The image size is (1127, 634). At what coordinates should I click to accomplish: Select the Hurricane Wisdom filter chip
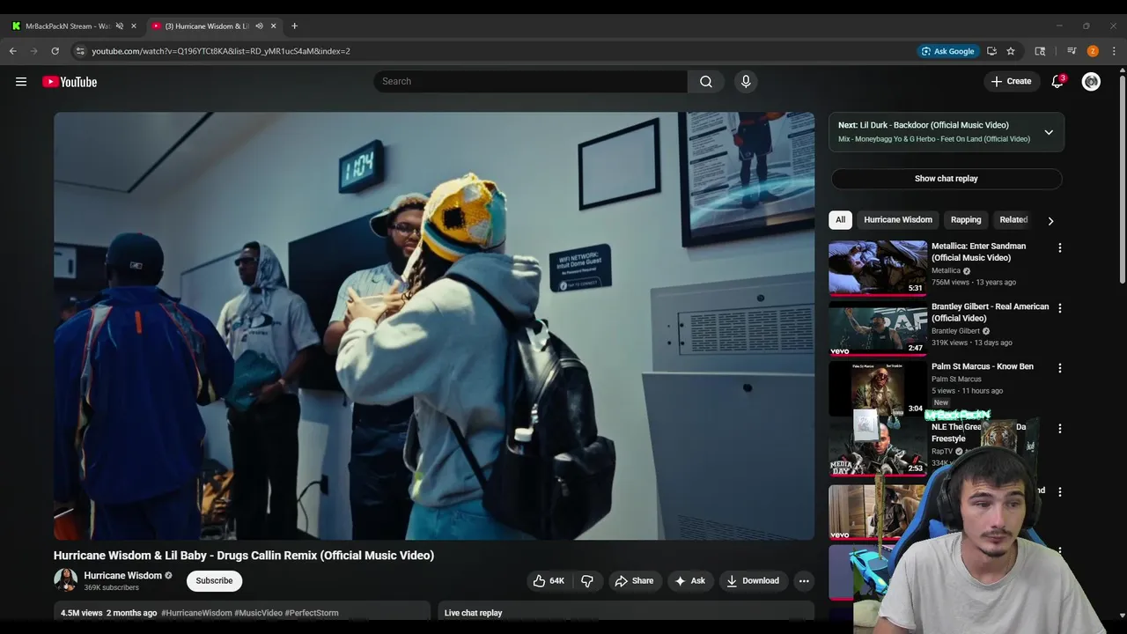point(898,219)
